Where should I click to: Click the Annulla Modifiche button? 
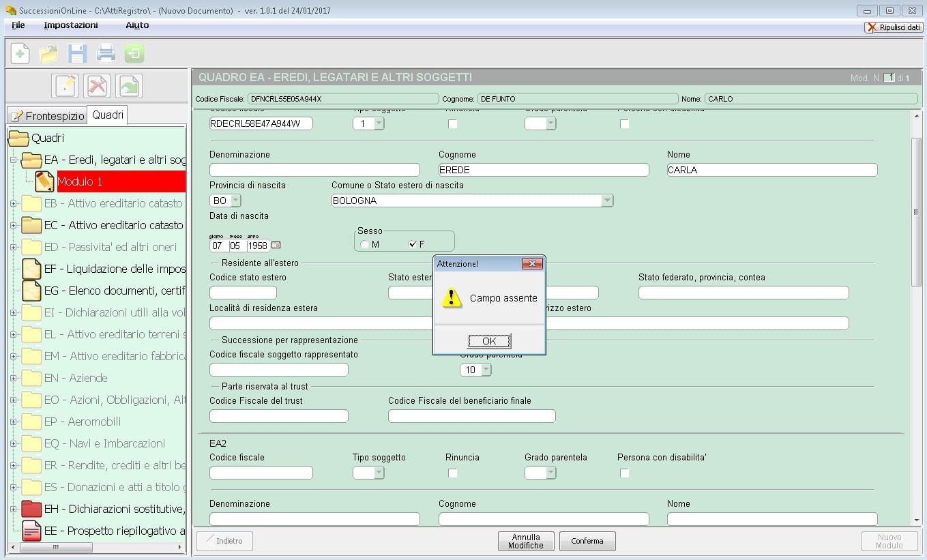pyautogui.click(x=526, y=542)
